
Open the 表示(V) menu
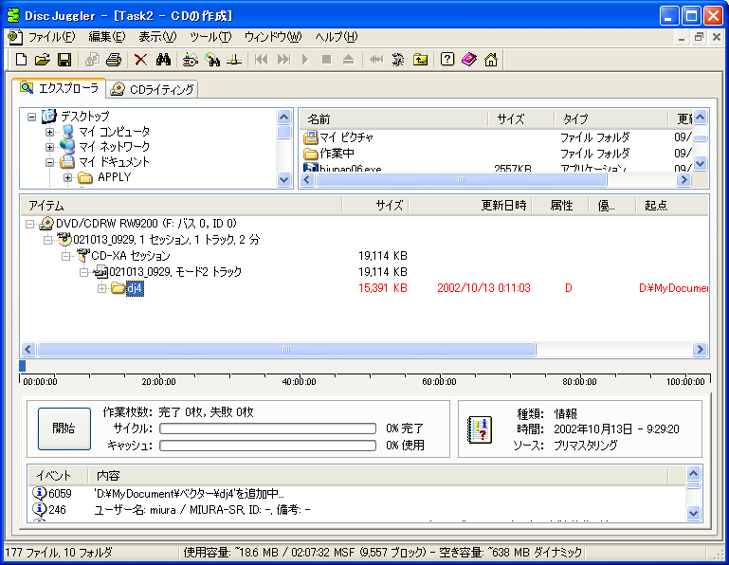tap(157, 37)
